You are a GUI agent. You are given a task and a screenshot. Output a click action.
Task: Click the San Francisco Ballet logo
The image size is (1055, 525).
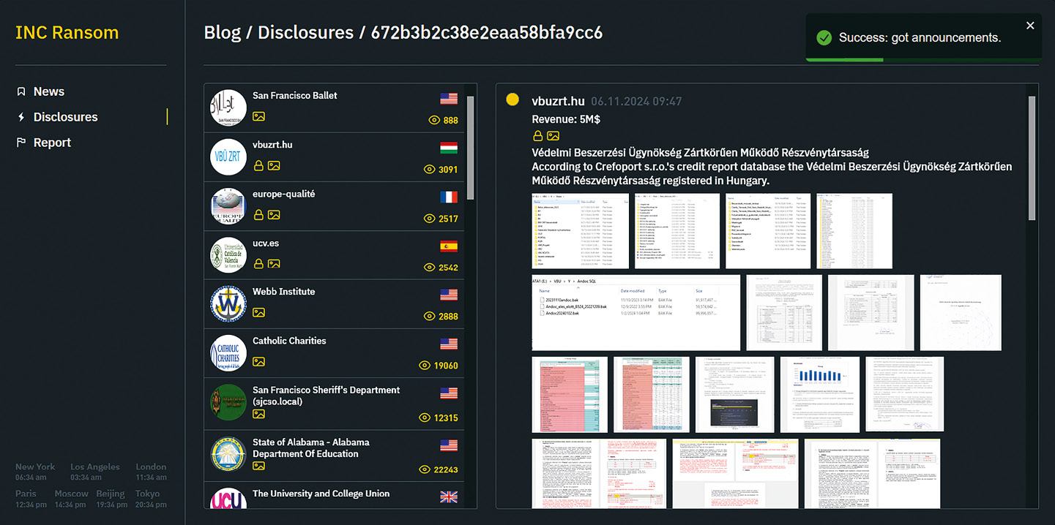point(228,108)
